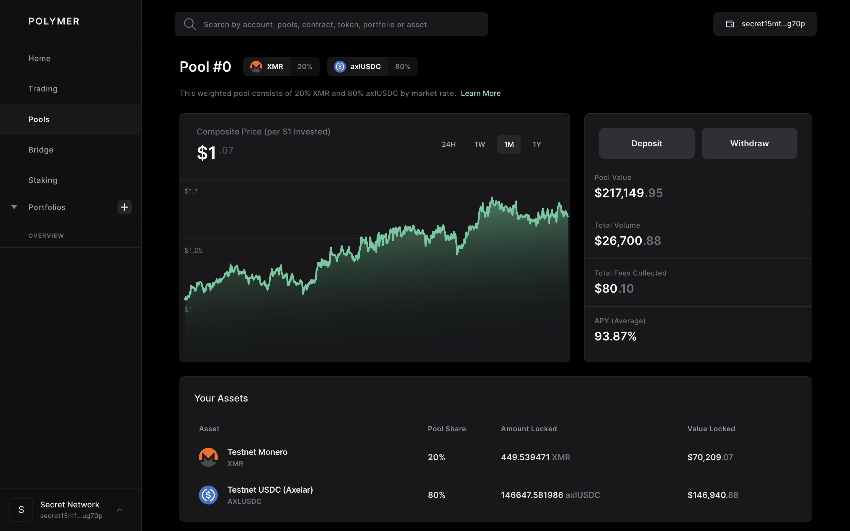
Task: Click the Withdraw button
Action: click(749, 143)
